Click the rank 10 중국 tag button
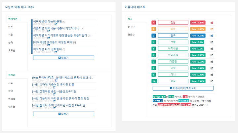 (x=173, y=81)
